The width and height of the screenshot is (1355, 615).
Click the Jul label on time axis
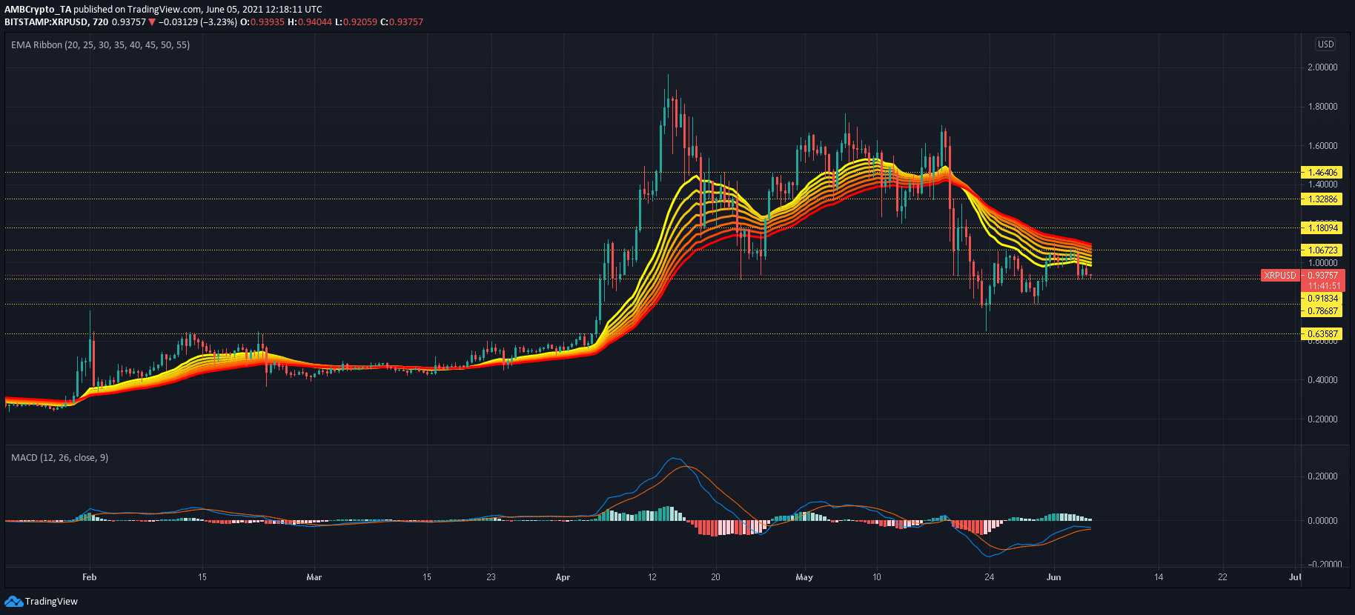[x=1295, y=576]
